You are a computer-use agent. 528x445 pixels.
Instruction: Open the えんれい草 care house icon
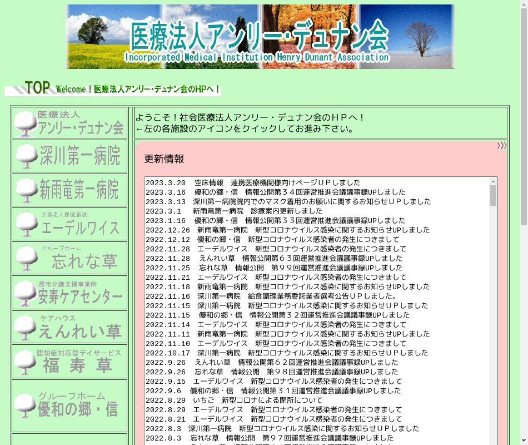(69, 327)
